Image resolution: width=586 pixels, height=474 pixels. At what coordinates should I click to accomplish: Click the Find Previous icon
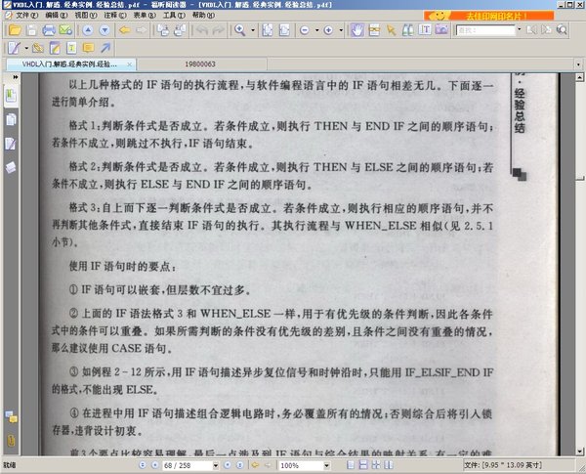531,30
